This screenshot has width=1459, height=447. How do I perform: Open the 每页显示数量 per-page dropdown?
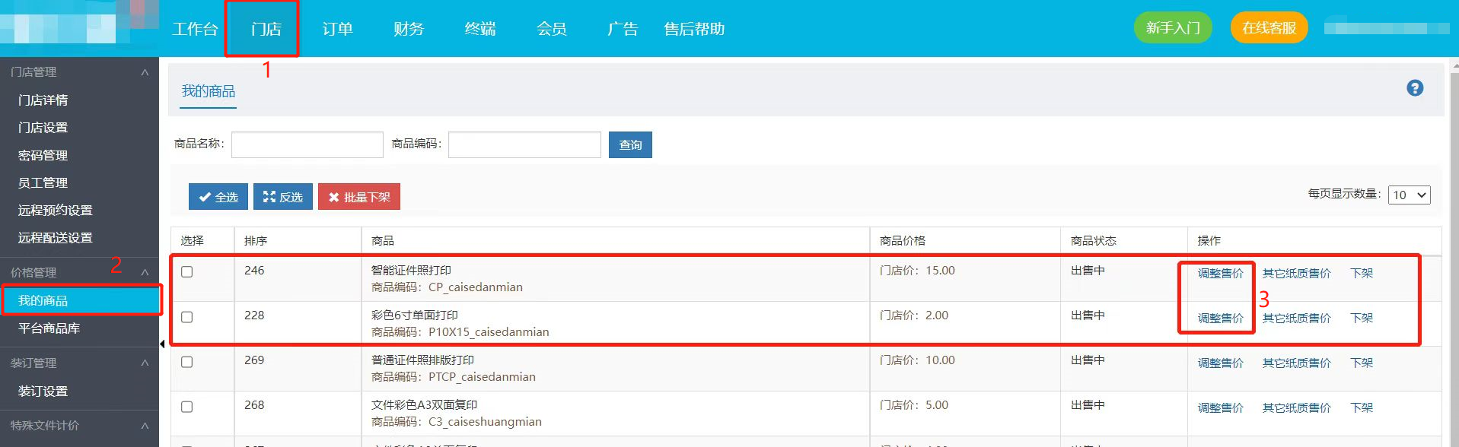coord(1410,195)
